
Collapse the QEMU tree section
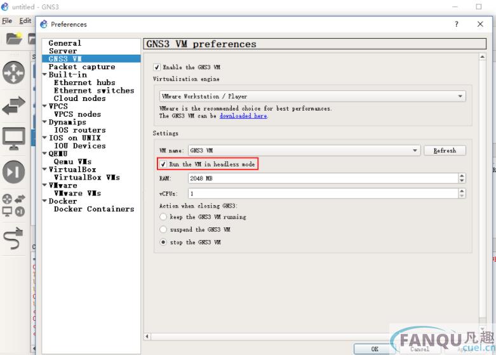tap(44, 154)
